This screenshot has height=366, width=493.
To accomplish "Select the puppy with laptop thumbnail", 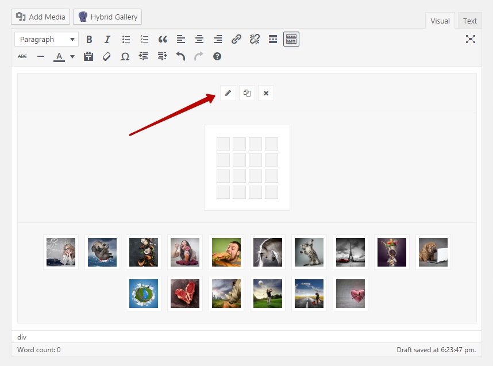I will click(x=433, y=252).
